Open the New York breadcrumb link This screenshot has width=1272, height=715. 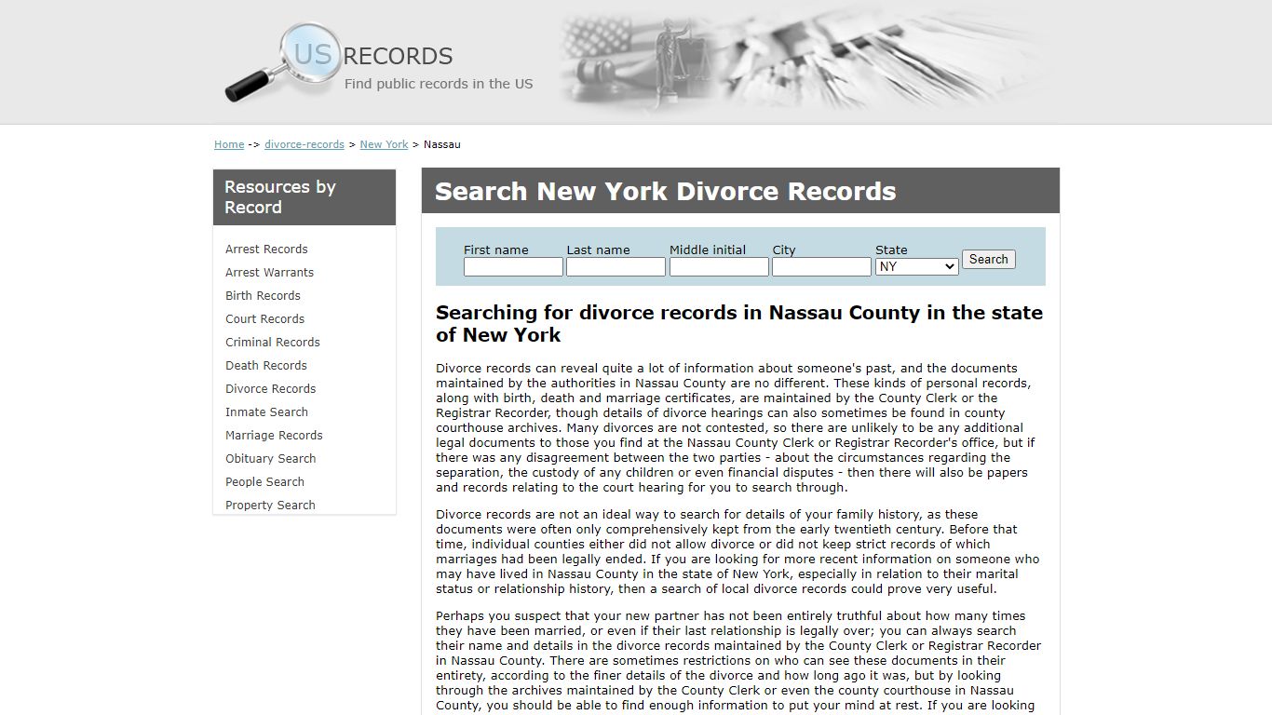(384, 144)
